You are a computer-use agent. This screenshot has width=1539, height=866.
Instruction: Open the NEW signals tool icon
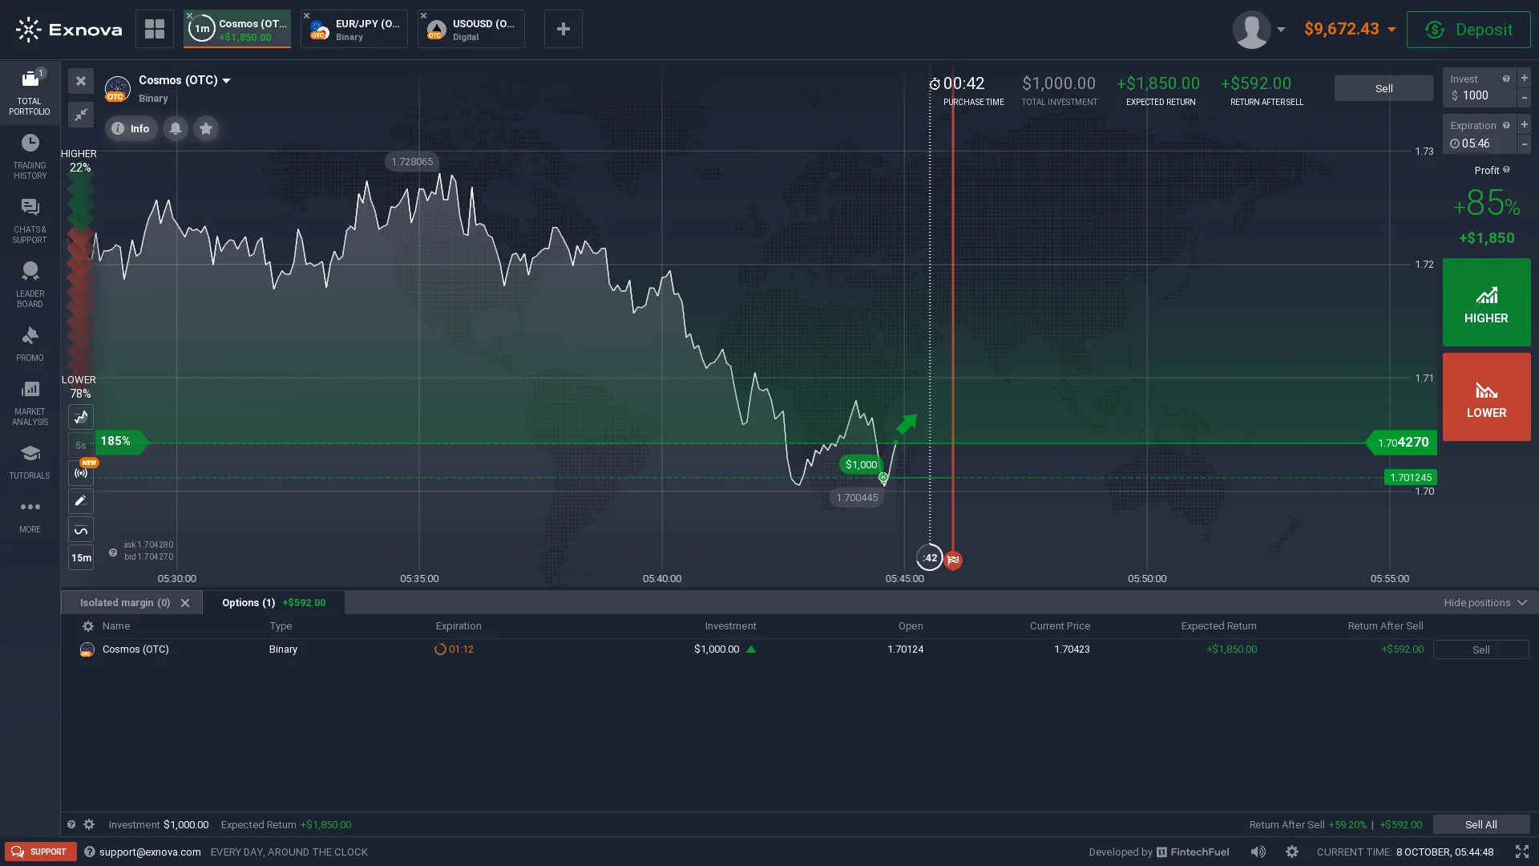[x=81, y=473]
